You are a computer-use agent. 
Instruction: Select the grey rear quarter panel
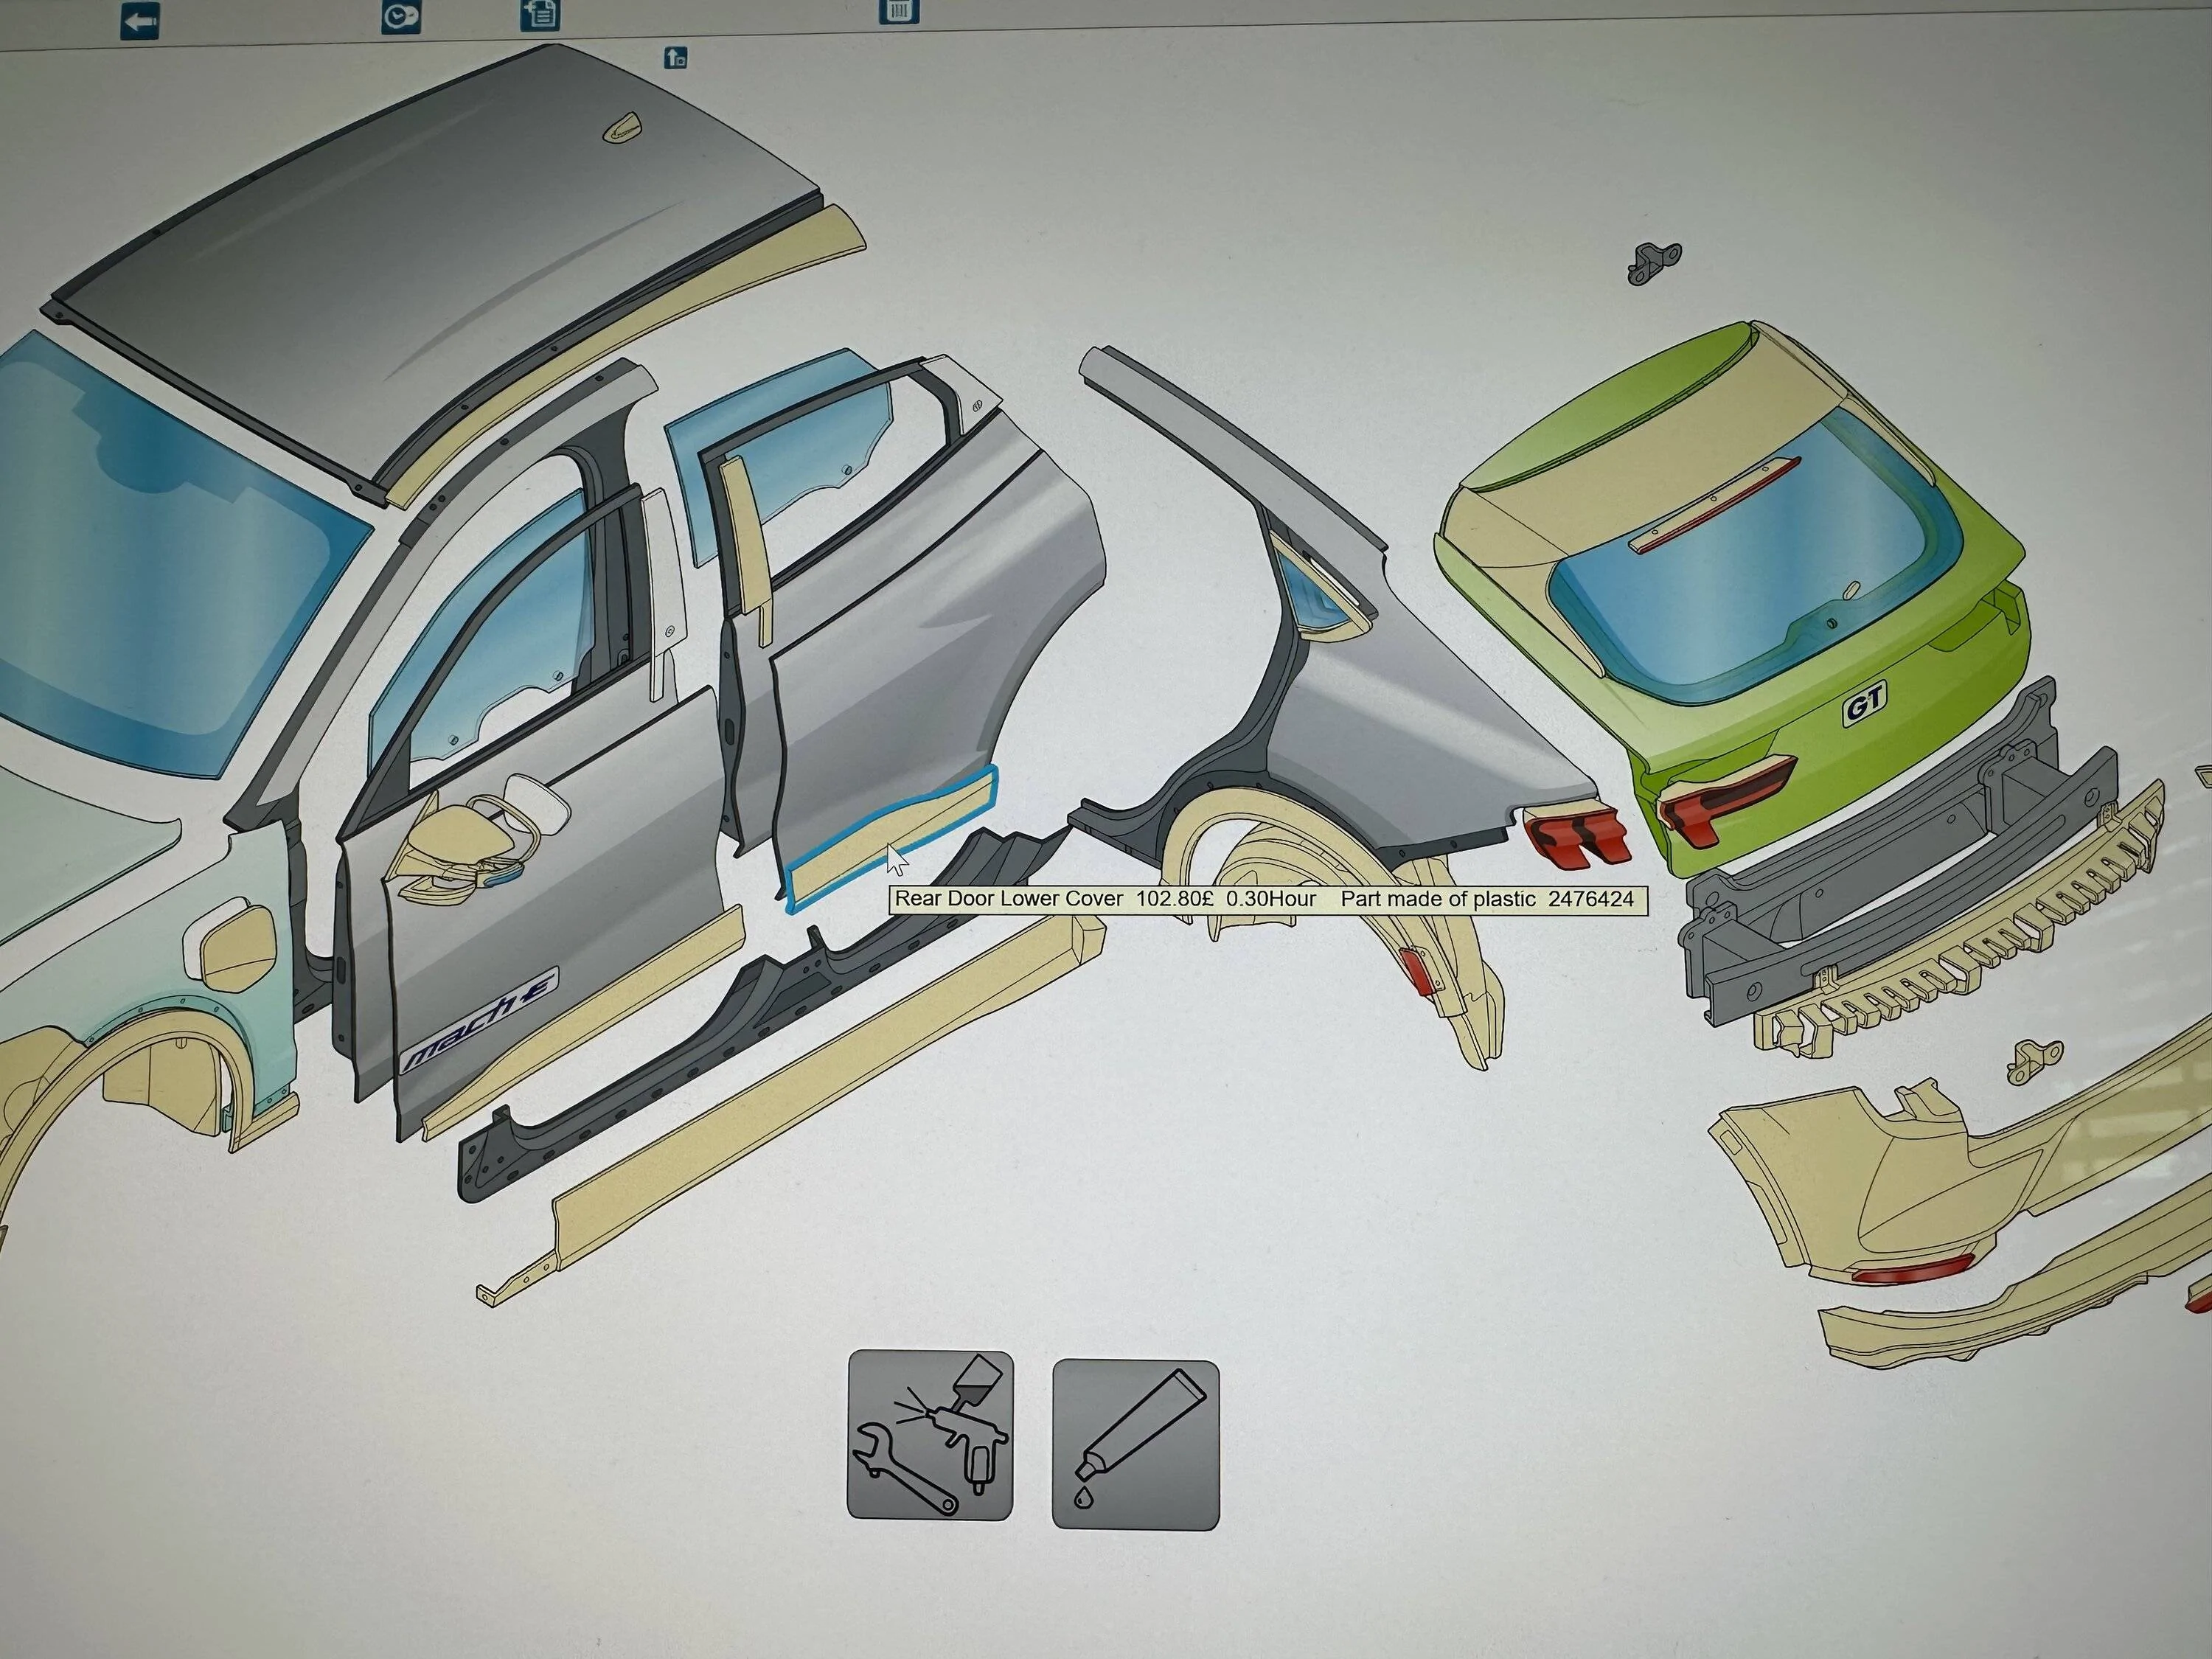point(1400,720)
